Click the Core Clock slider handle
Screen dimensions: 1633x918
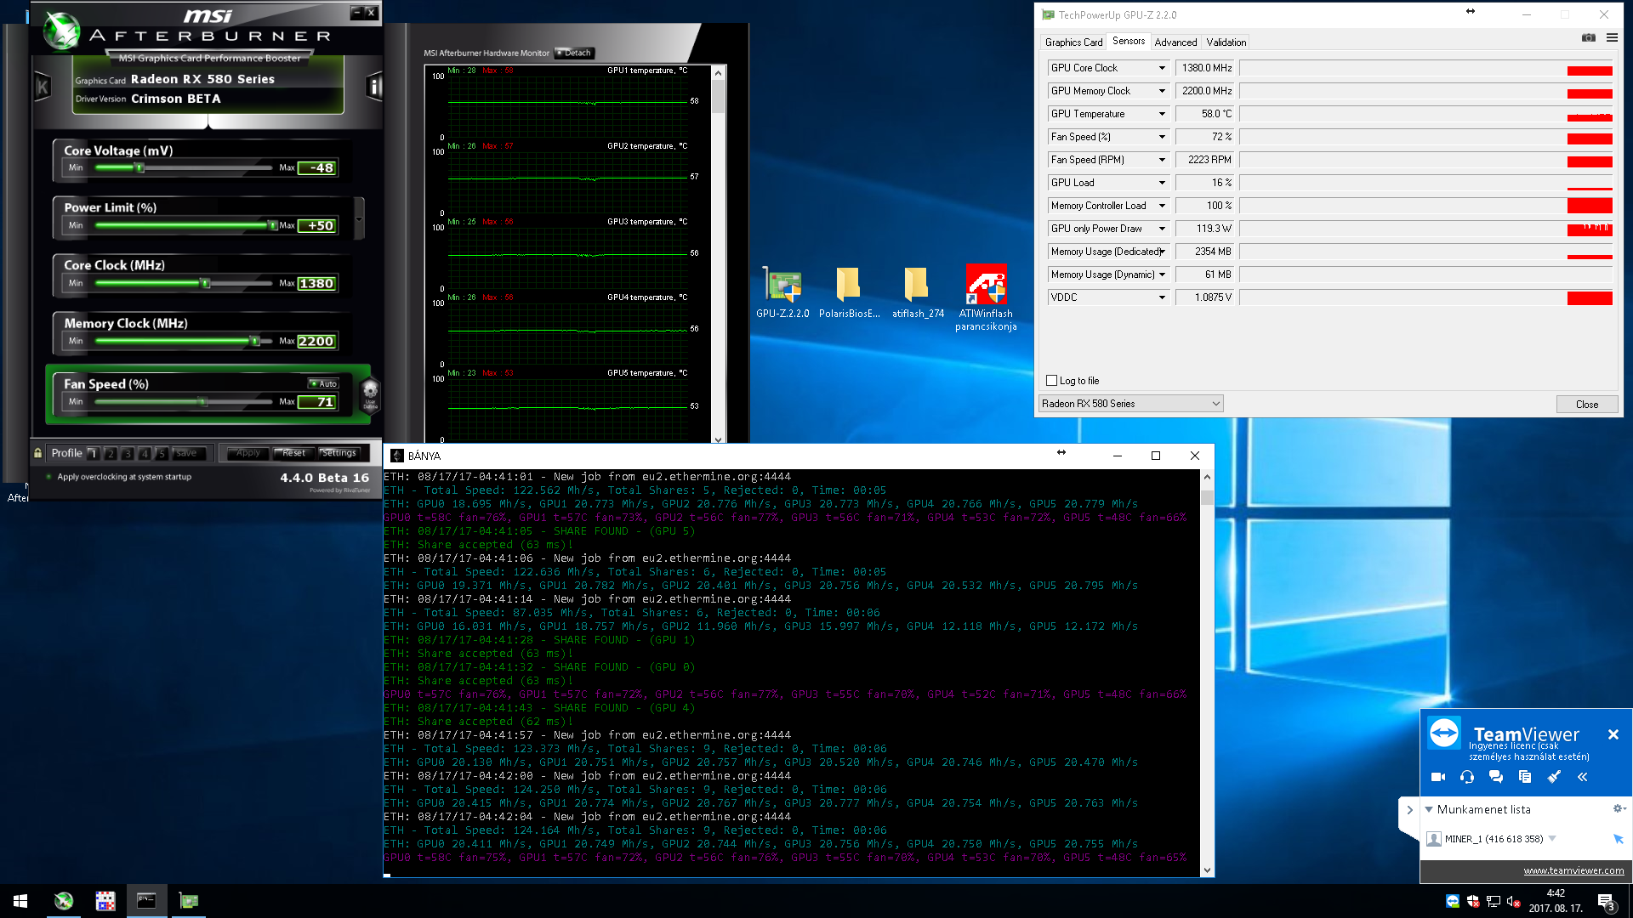pyautogui.click(x=205, y=283)
